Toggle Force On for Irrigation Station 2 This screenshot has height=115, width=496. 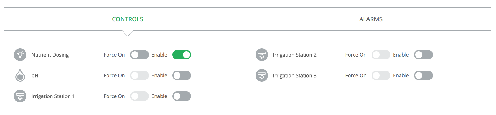coord(381,55)
